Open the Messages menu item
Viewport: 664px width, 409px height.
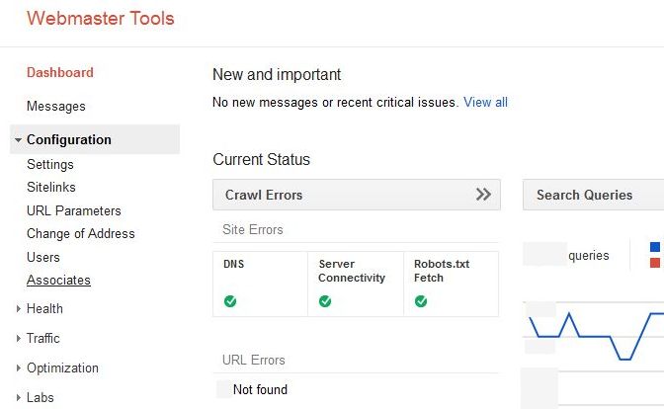(56, 106)
